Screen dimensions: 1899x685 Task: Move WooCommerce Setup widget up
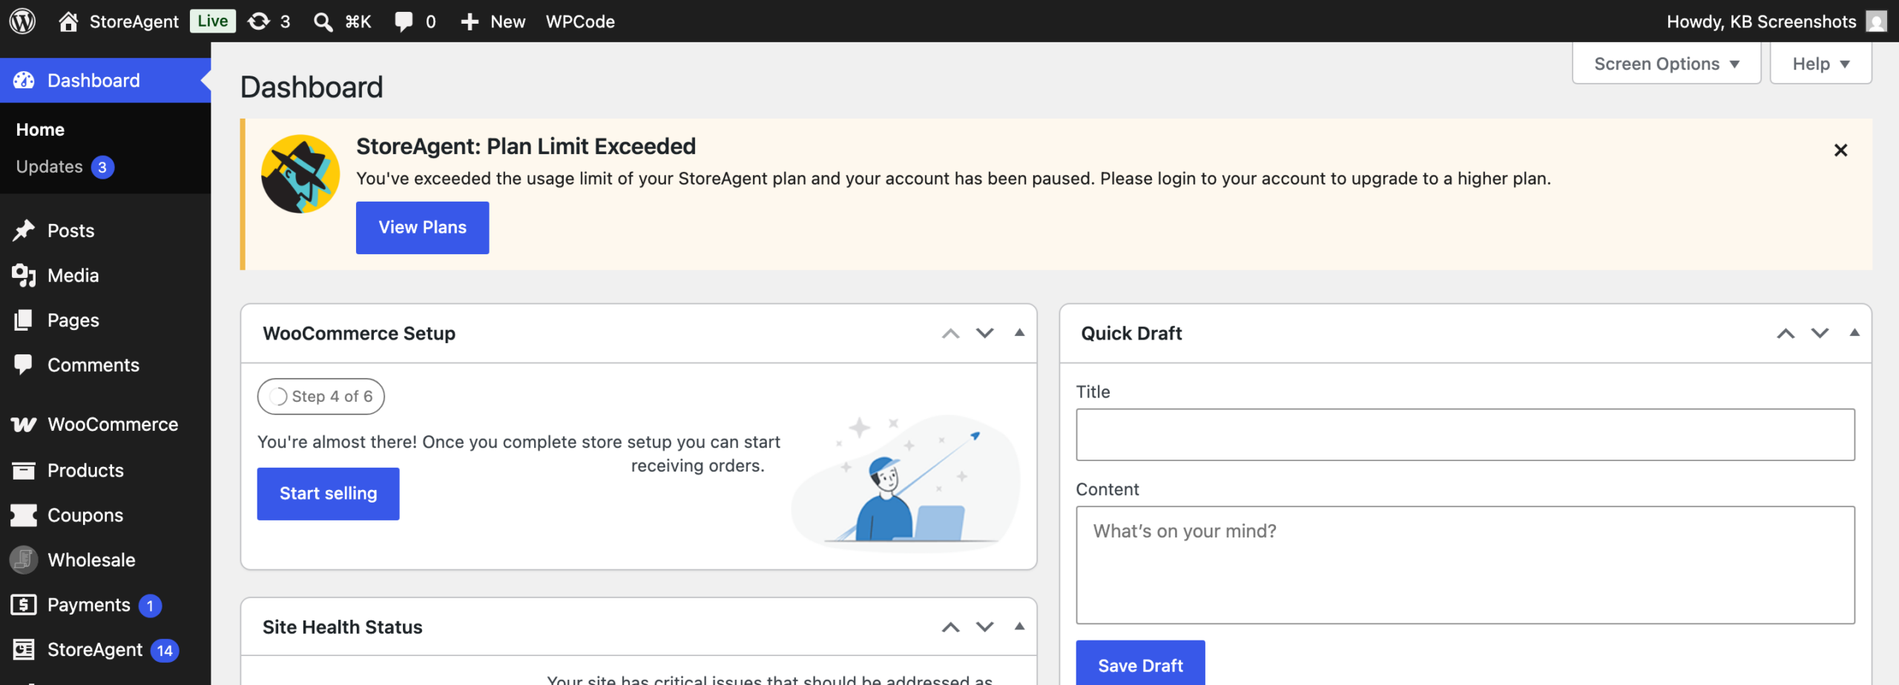click(950, 334)
